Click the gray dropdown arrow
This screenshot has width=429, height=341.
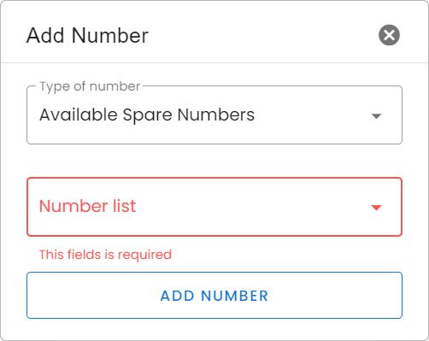pyautogui.click(x=376, y=116)
